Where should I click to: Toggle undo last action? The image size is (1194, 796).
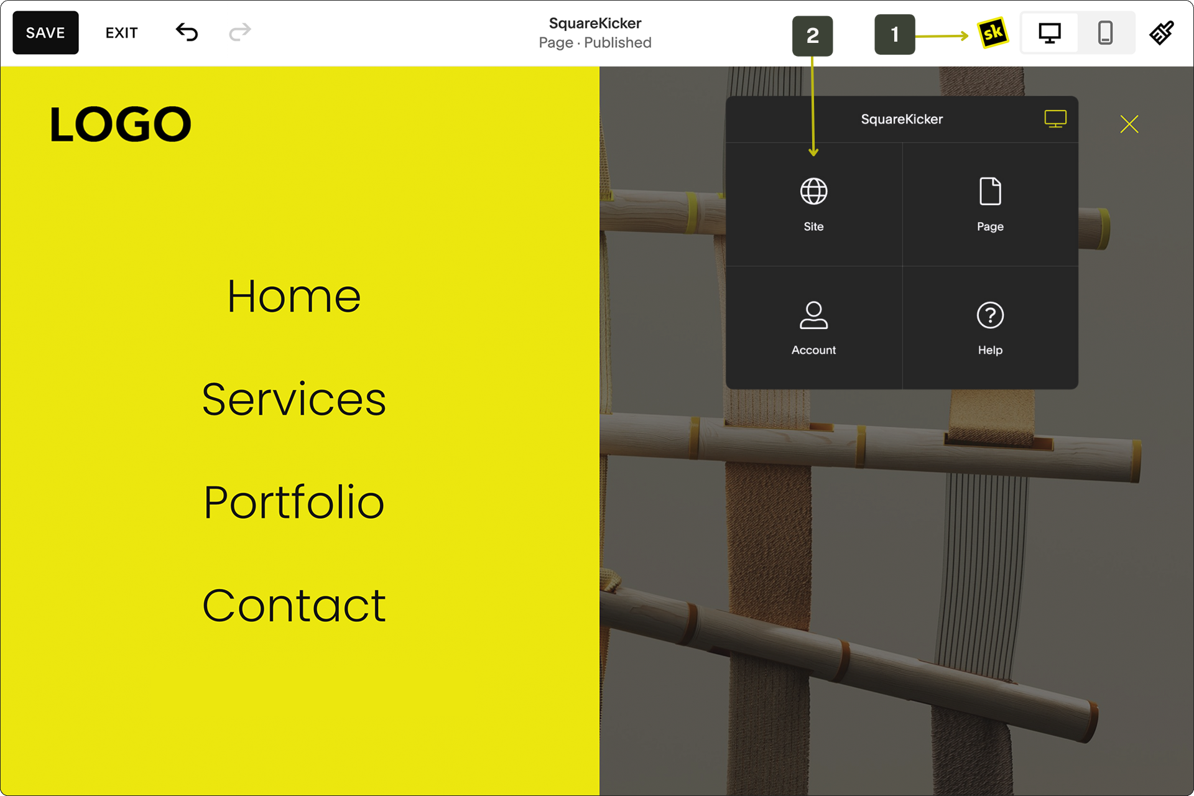pyautogui.click(x=186, y=33)
